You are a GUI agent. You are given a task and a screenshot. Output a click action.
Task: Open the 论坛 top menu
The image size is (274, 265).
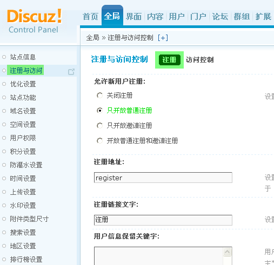pos(220,17)
